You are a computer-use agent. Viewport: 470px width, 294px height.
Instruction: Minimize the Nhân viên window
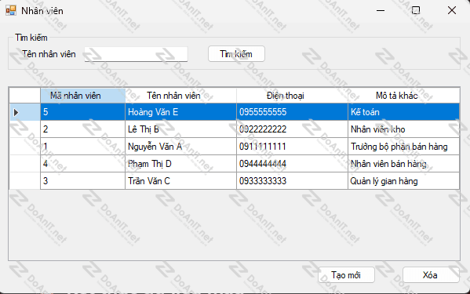(x=381, y=10)
